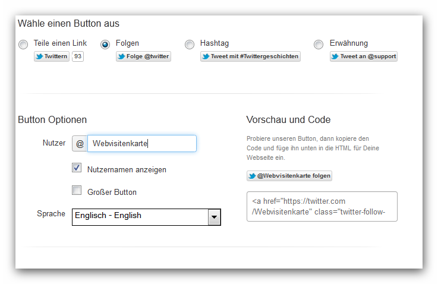The height and width of the screenshot is (284, 438).
Task: Click the Folge @twitter sample button
Action: 143,56
